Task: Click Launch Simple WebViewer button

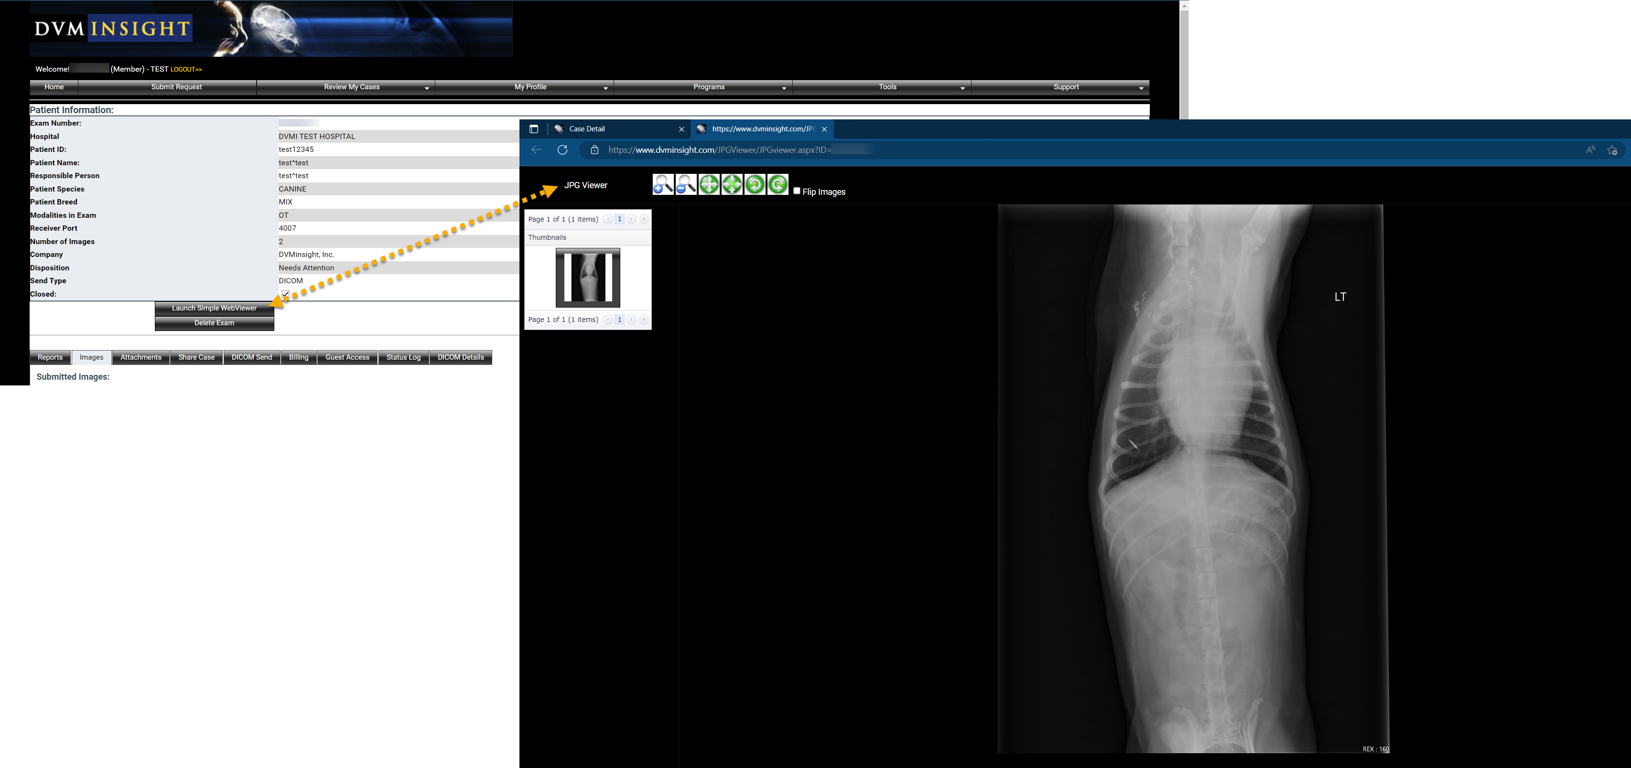Action: click(214, 308)
